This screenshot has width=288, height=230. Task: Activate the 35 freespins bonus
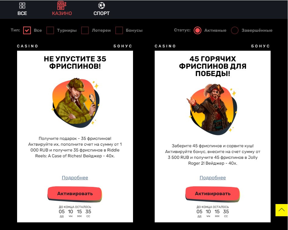[x=75, y=194]
